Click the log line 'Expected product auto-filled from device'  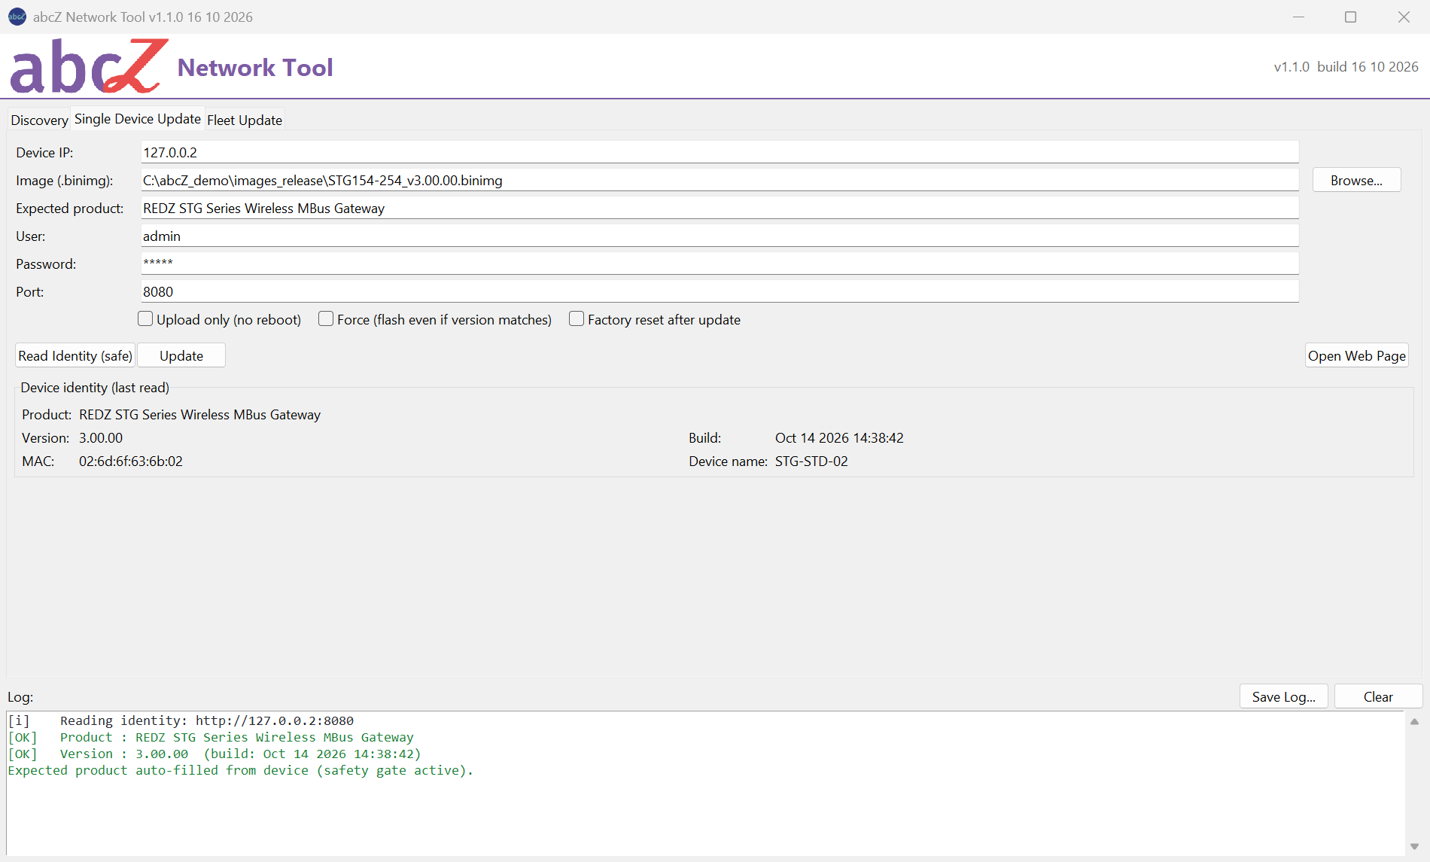pyautogui.click(x=241, y=770)
